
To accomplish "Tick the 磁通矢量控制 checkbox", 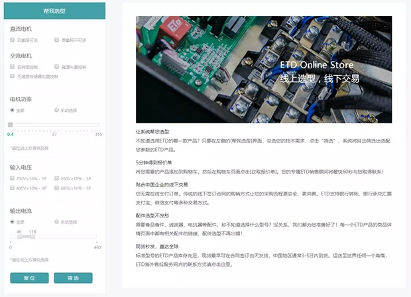I will [56, 66].
